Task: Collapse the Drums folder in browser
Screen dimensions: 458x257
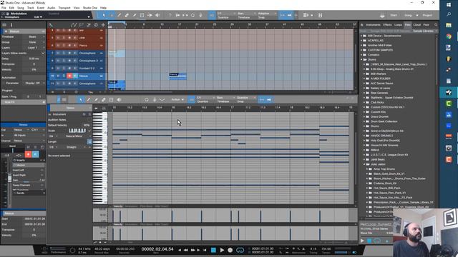Action: pos(361,59)
